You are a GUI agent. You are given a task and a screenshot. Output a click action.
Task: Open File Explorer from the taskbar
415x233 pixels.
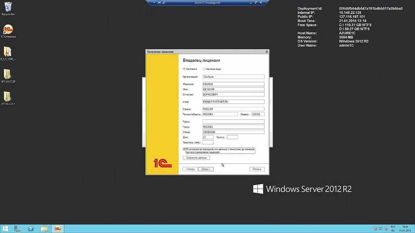click(x=44, y=229)
